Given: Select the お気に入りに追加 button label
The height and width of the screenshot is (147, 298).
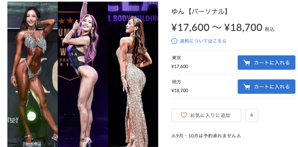Looking at the screenshot, I should click(x=210, y=115).
